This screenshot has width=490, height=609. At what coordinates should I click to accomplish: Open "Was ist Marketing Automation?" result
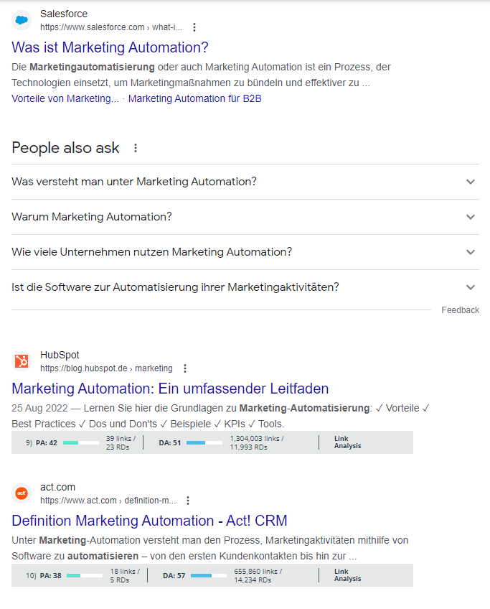110,47
